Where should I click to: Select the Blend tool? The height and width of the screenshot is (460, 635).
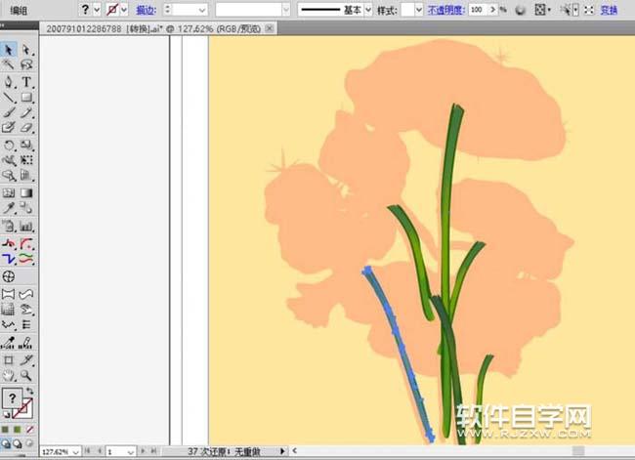coord(26,208)
